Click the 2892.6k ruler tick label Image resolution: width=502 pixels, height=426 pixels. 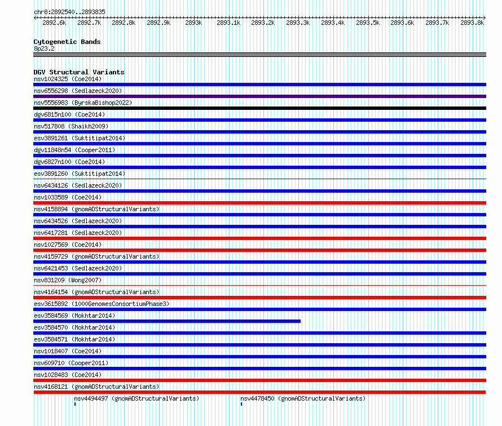point(54,23)
